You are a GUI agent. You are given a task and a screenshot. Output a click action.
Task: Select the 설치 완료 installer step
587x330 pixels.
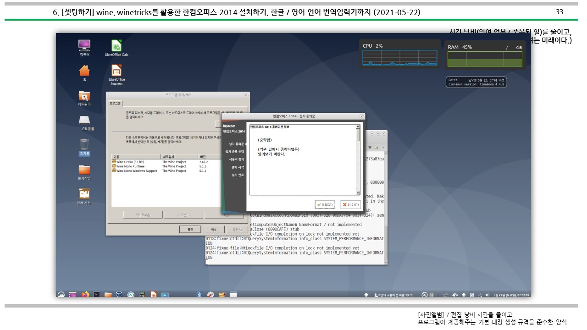(x=238, y=175)
